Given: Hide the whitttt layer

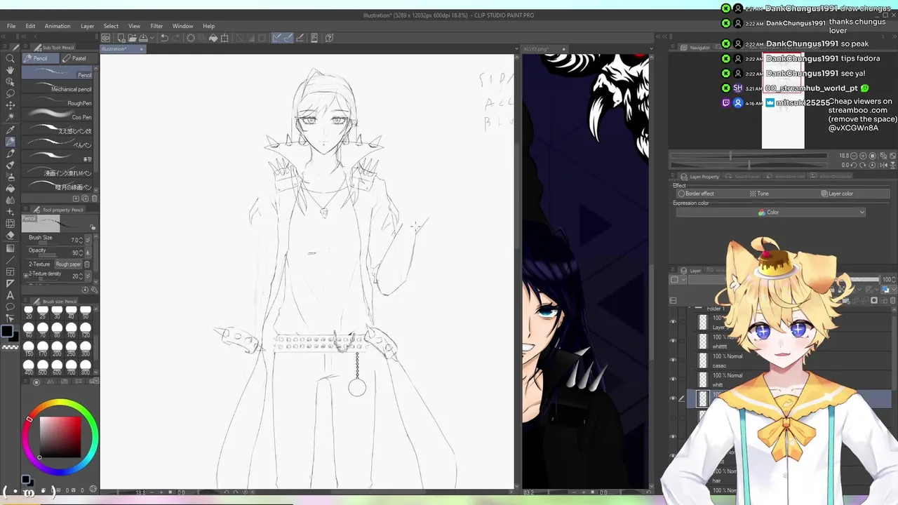Looking at the screenshot, I should 673,340.
